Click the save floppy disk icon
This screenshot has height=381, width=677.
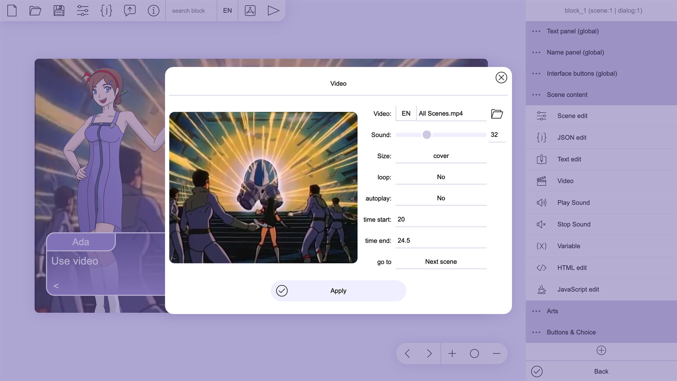(59, 11)
